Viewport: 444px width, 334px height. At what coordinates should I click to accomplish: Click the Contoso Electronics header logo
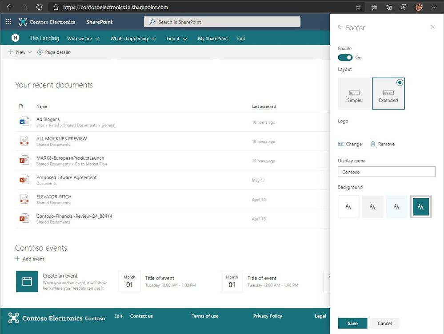[x=47, y=22]
